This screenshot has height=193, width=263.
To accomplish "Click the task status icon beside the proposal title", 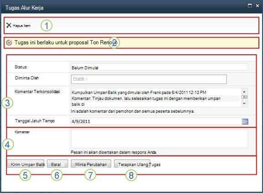I will click(x=9, y=42).
